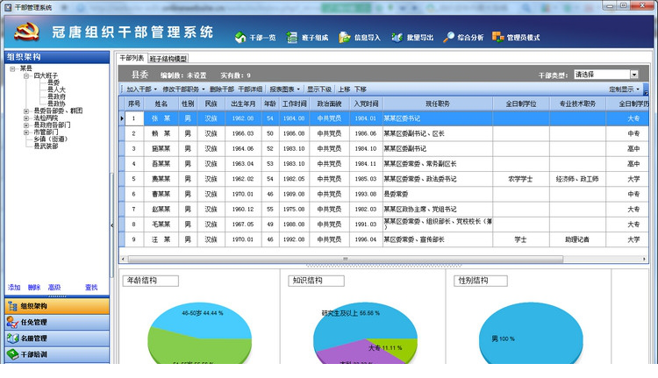Click the 高级 link below the tree

pyautogui.click(x=54, y=288)
